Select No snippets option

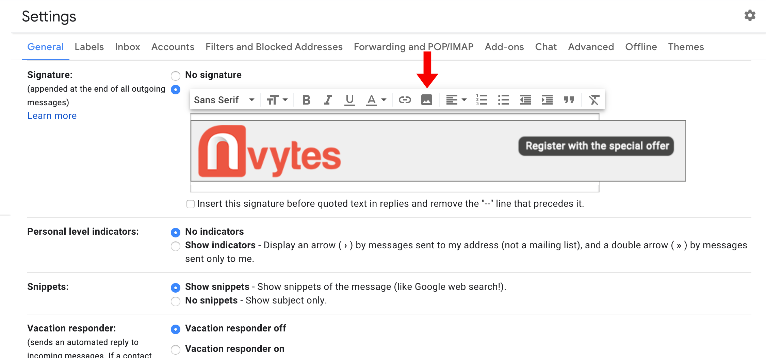[x=176, y=301]
